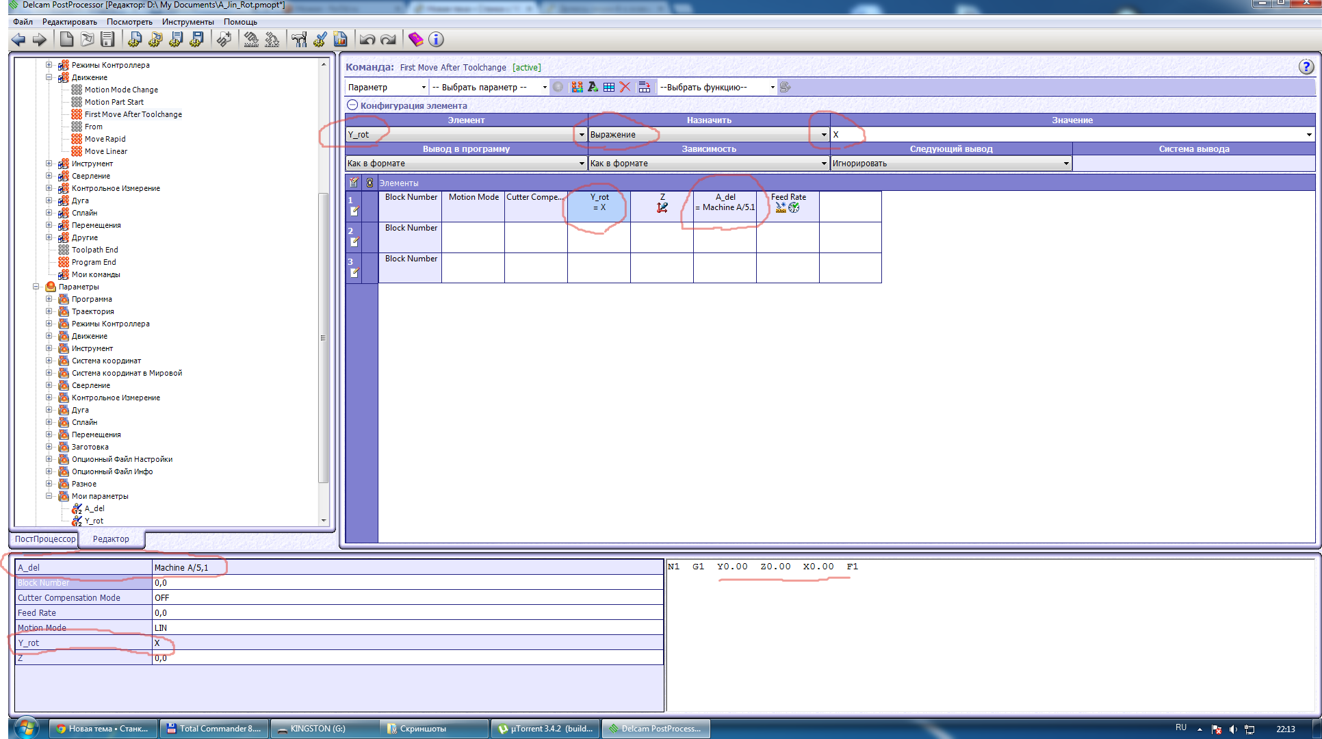Collapse the Конфигурация элемента section
The height and width of the screenshot is (739, 1322).
coord(352,105)
